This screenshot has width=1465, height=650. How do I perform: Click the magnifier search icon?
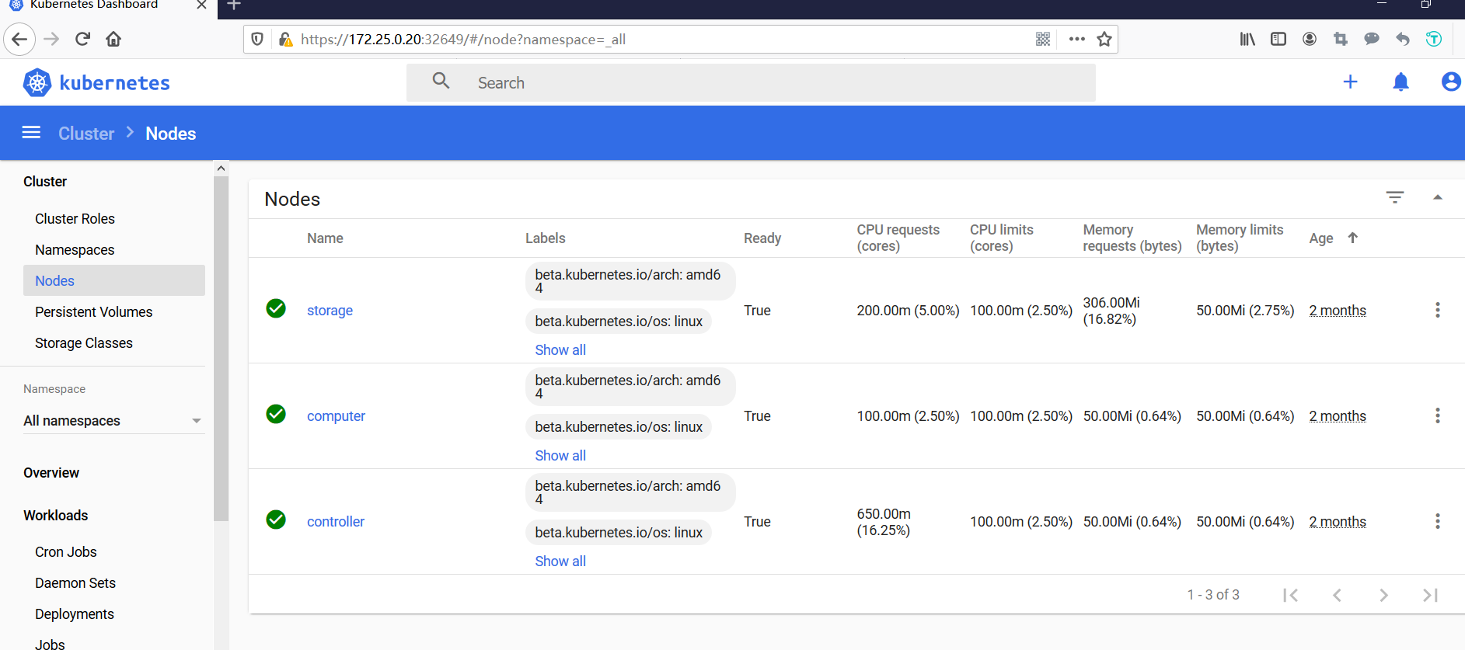441,81
